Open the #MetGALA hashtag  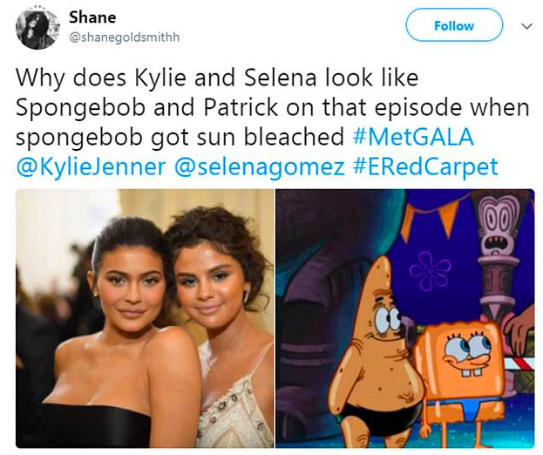coord(413,137)
